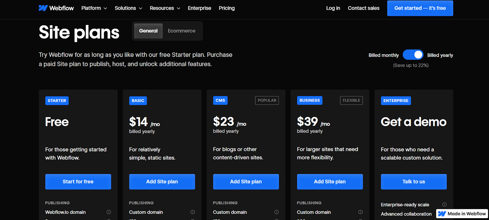Click the STARTER plan badge
Viewport: 489px width, 220px height.
click(x=57, y=101)
